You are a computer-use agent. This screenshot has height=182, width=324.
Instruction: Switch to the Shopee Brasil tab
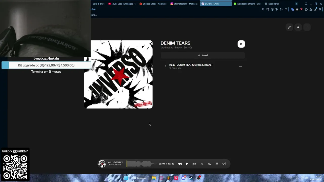pos(153,4)
